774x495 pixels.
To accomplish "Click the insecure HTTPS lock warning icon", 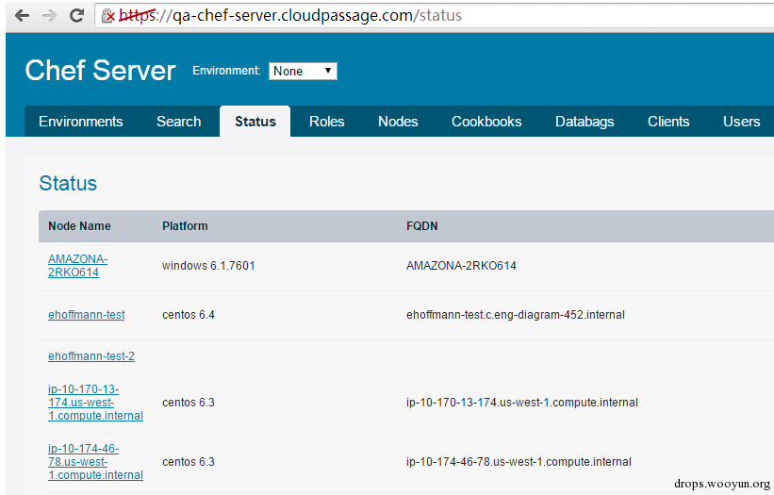I will coord(108,16).
